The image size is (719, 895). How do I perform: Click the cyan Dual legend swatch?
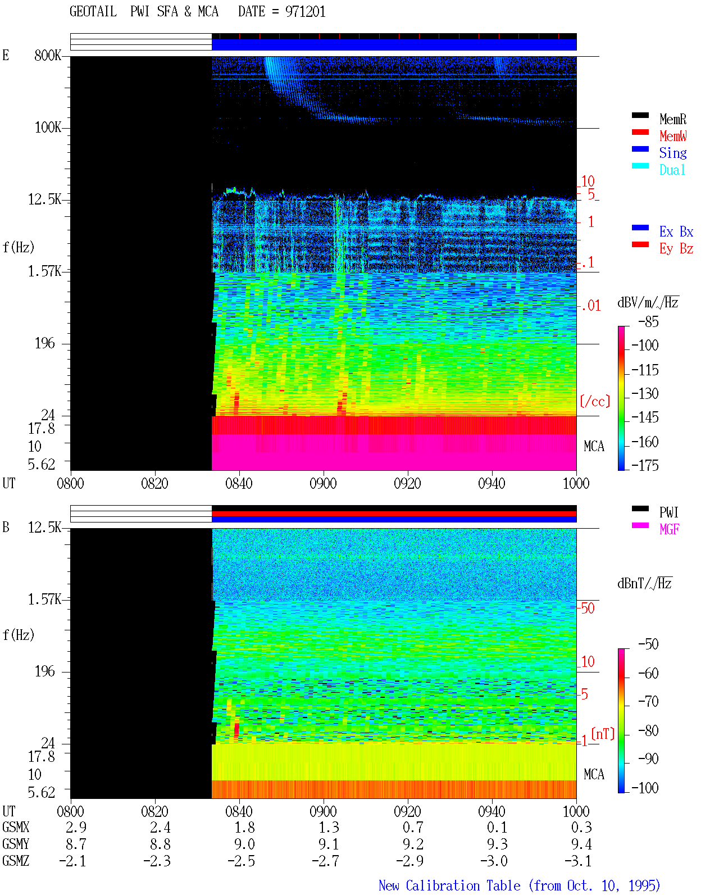pyautogui.click(x=640, y=166)
